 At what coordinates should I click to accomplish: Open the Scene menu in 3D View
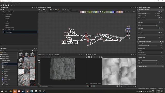pyautogui.click(x=40, y=57)
